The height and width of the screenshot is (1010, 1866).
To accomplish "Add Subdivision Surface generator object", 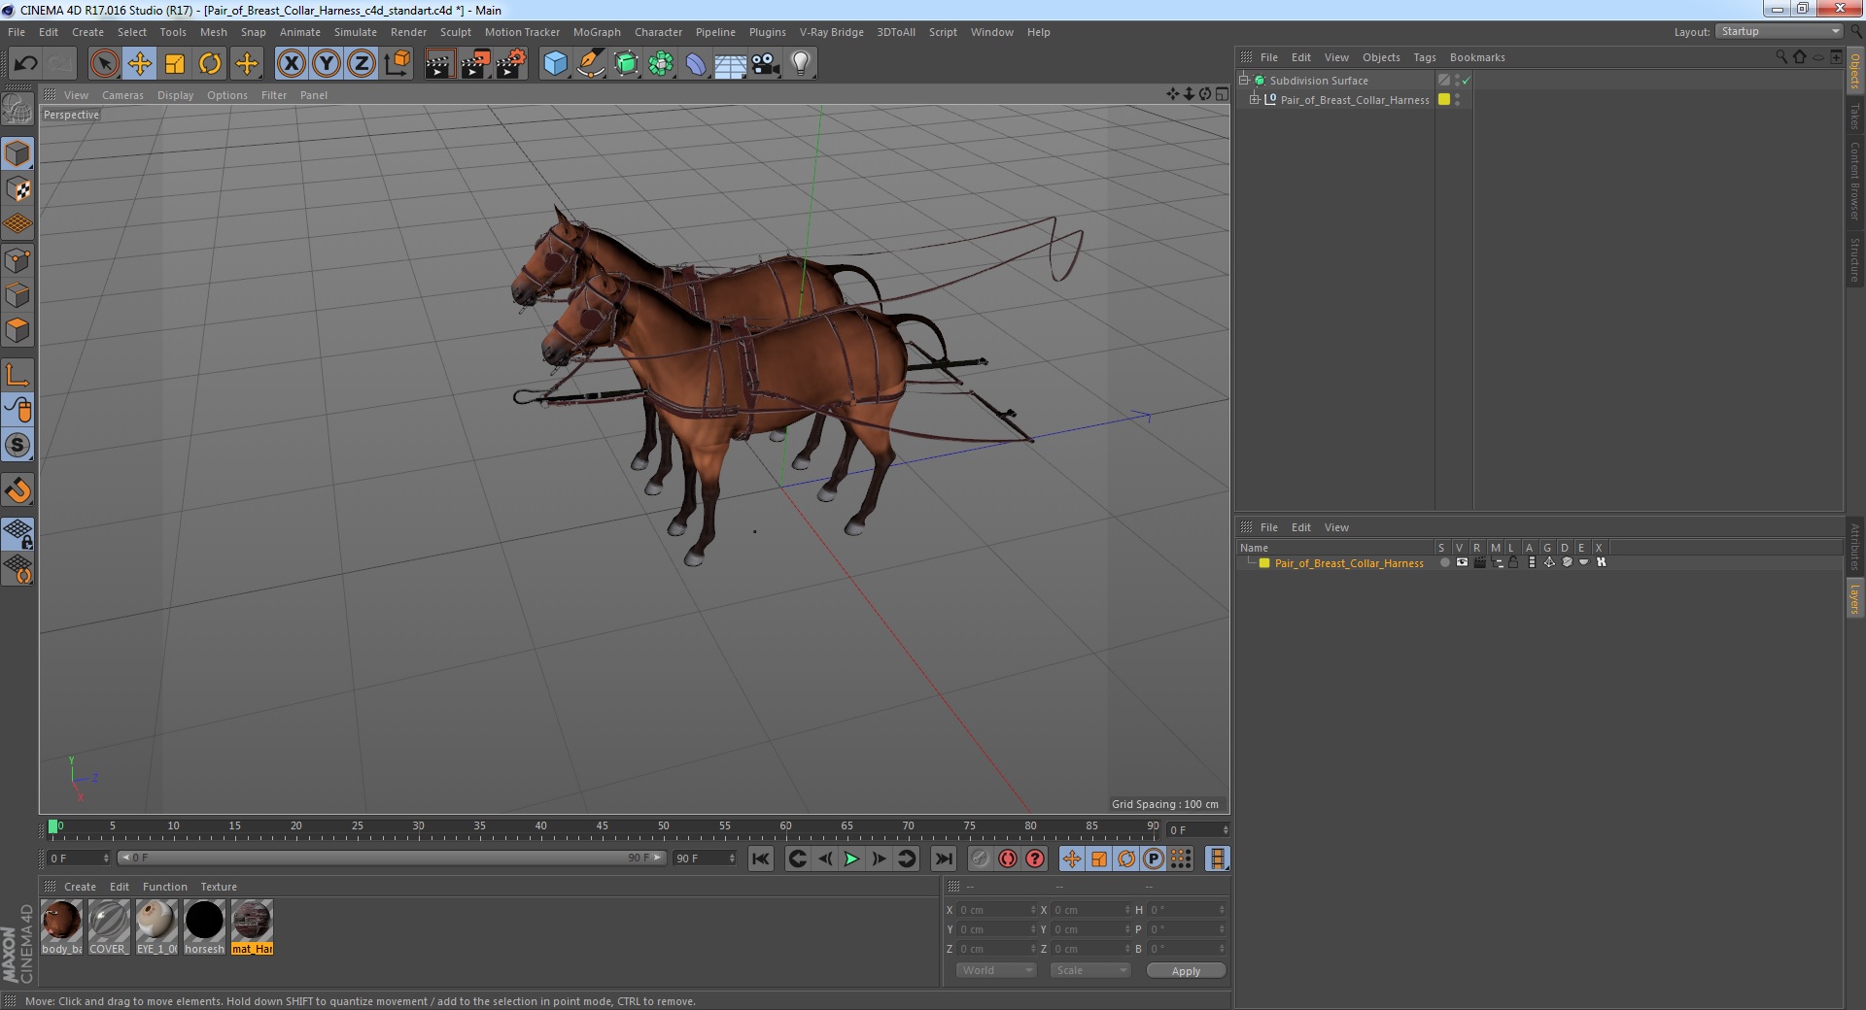I will pyautogui.click(x=626, y=64).
